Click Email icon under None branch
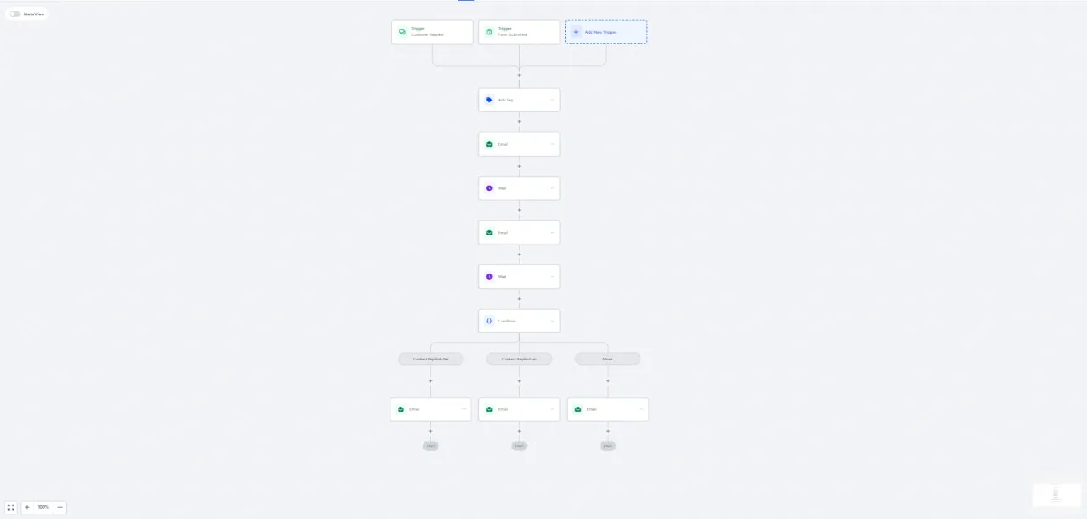Image resolution: width=1087 pixels, height=519 pixels. [578, 409]
